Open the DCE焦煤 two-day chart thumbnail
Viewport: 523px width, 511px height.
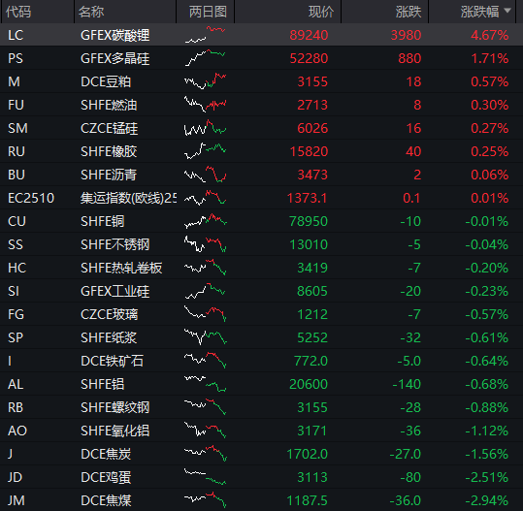[x=206, y=500]
